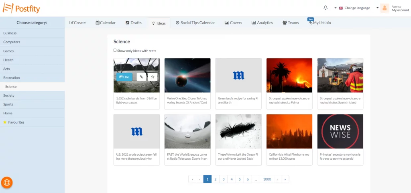Open the orange help lifebuoy button
Image resolution: width=411 pixels, height=193 pixels.
[x=7, y=183]
